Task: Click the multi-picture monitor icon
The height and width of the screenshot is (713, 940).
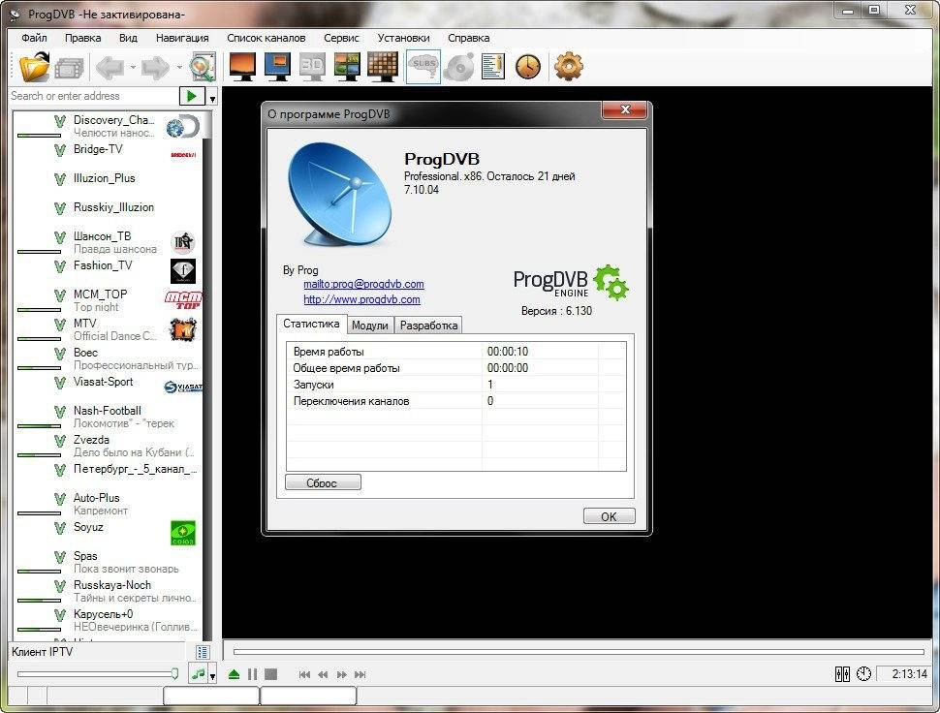Action: [x=347, y=66]
